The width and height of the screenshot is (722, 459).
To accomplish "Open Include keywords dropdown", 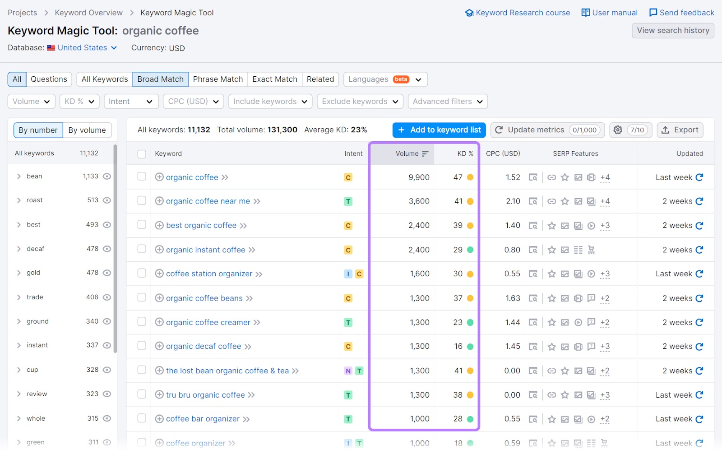I will (270, 102).
